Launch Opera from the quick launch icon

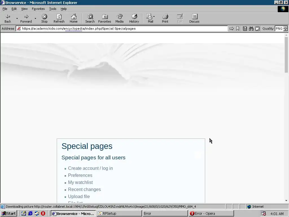[x=43, y=214]
